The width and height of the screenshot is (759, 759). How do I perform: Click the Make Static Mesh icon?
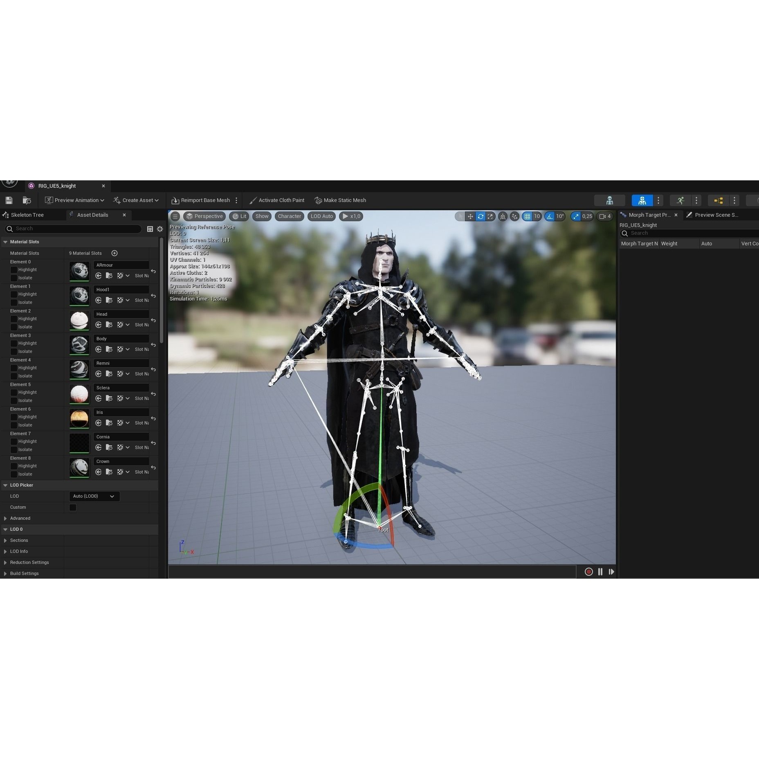(x=318, y=200)
